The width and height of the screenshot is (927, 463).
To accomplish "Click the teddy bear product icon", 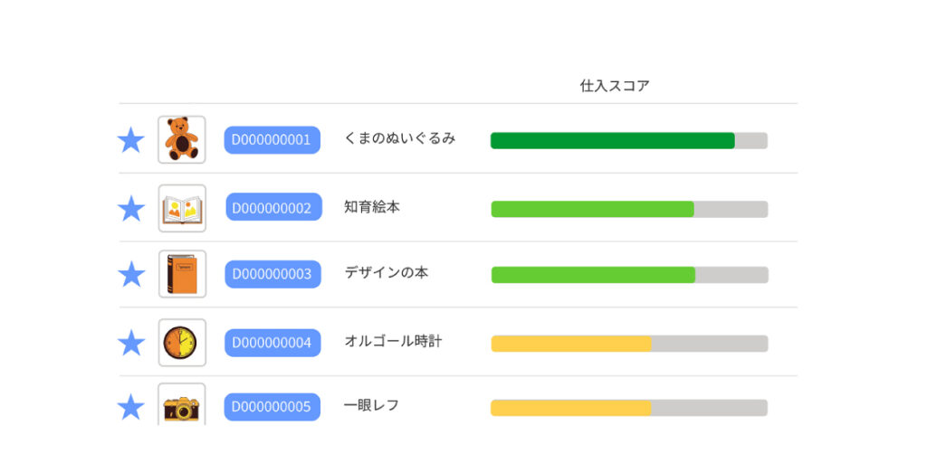I will coord(182,139).
